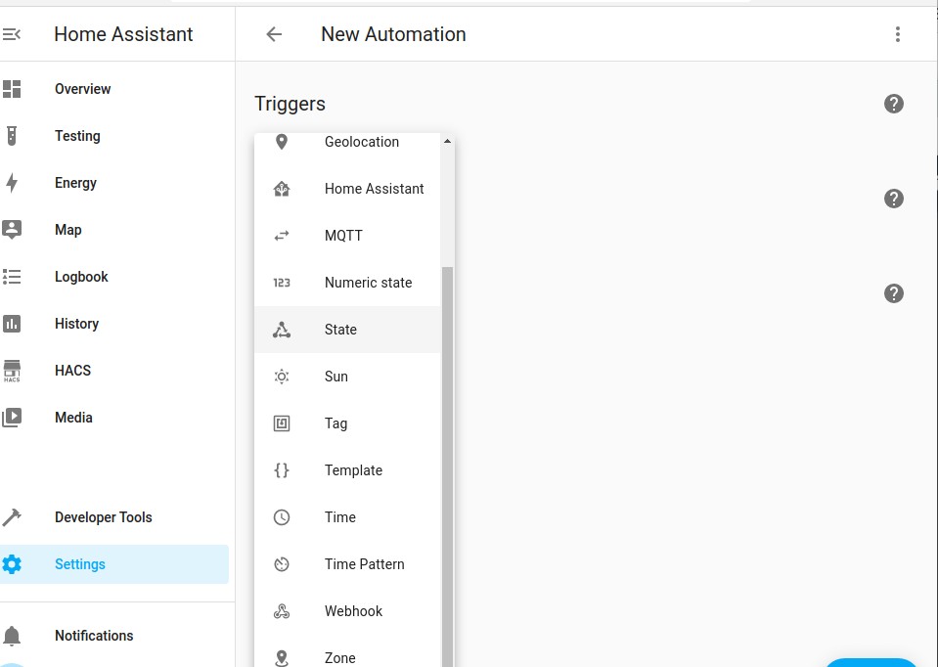Screen dimensions: 938x667
Task: Click the Logbook list icon
Action: (12, 277)
